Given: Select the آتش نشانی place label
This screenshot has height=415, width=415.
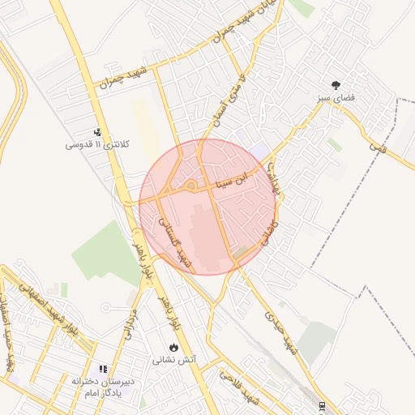Looking at the screenshot, I should point(174,360).
